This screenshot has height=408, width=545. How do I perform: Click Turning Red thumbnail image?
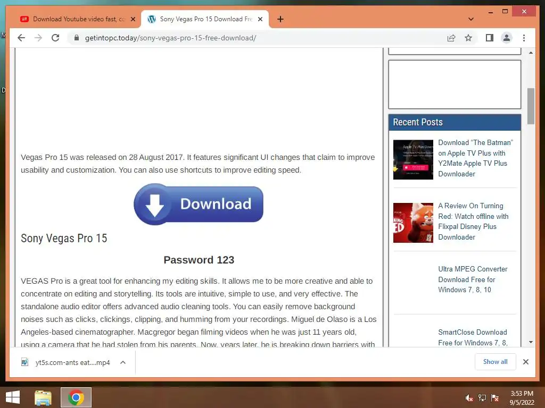pyautogui.click(x=413, y=223)
